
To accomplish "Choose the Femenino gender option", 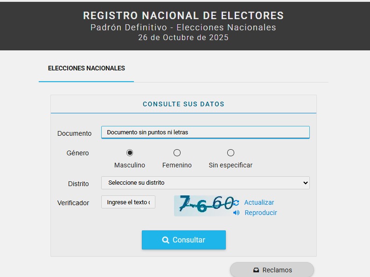I will (177, 152).
